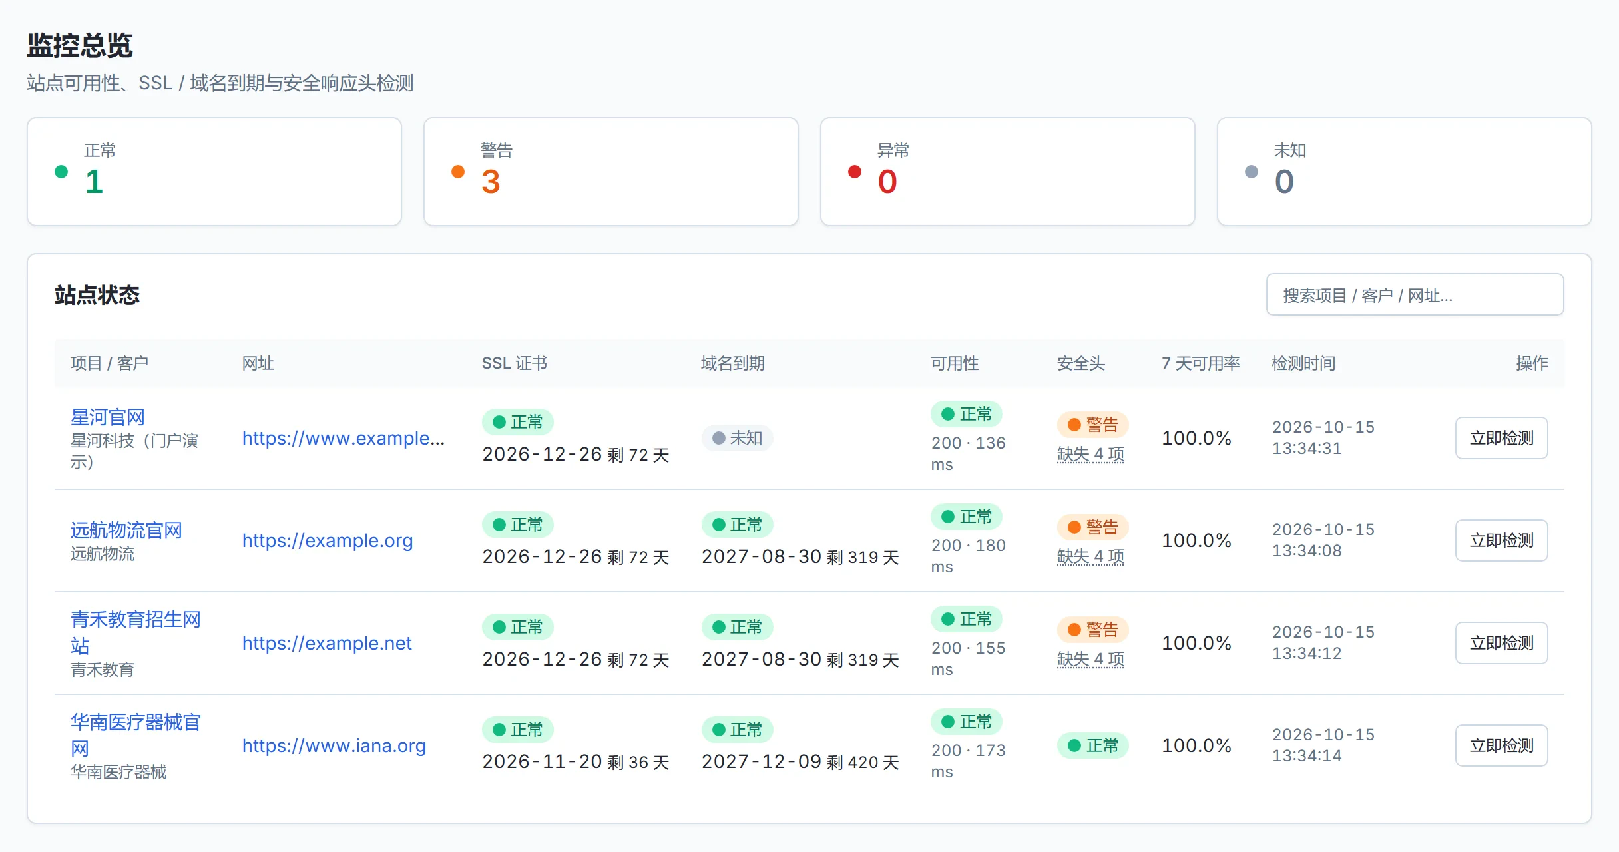
Task: Click the 安全头 column header
Action: pyautogui.click(x=1081, y=363)
